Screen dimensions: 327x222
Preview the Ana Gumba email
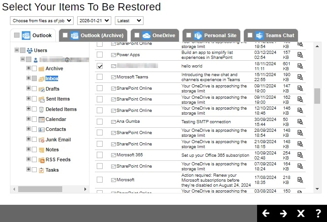click(300, 122)
